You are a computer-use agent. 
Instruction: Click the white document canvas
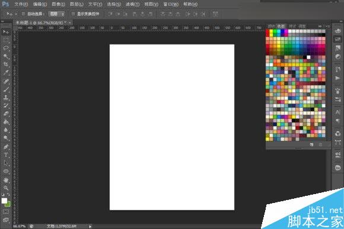click(172, 127)
